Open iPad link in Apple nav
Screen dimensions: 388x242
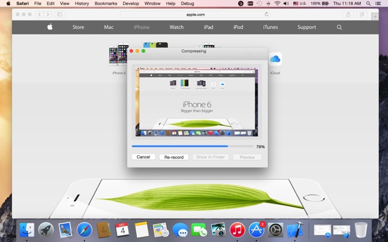pyautogui.click(x=208, y=27)
